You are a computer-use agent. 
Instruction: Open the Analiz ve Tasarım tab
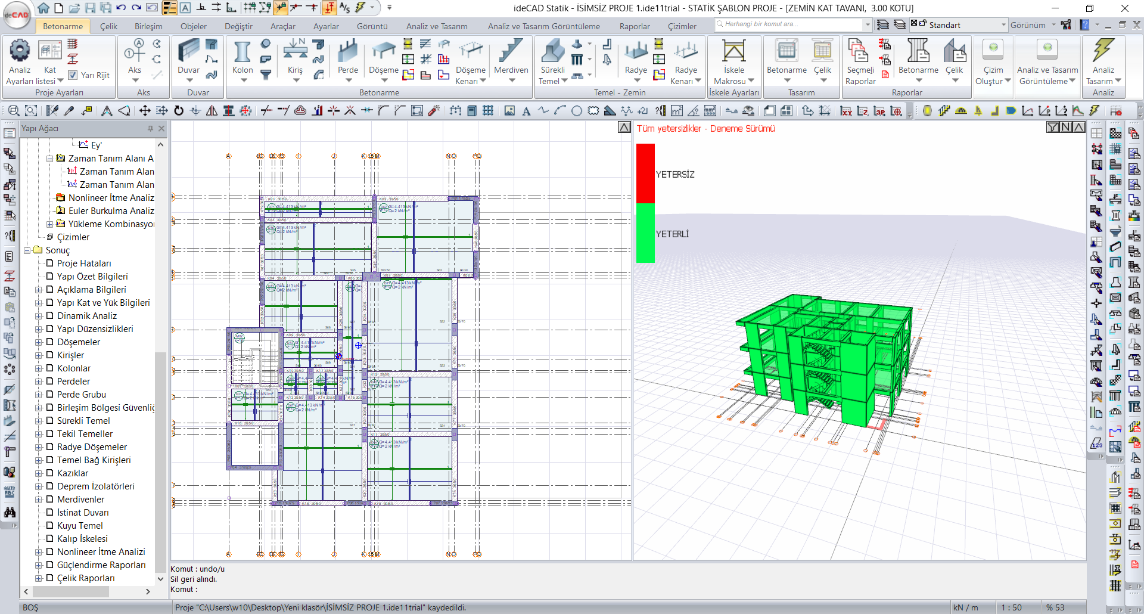pyautogui.click(x=437, y=26)
